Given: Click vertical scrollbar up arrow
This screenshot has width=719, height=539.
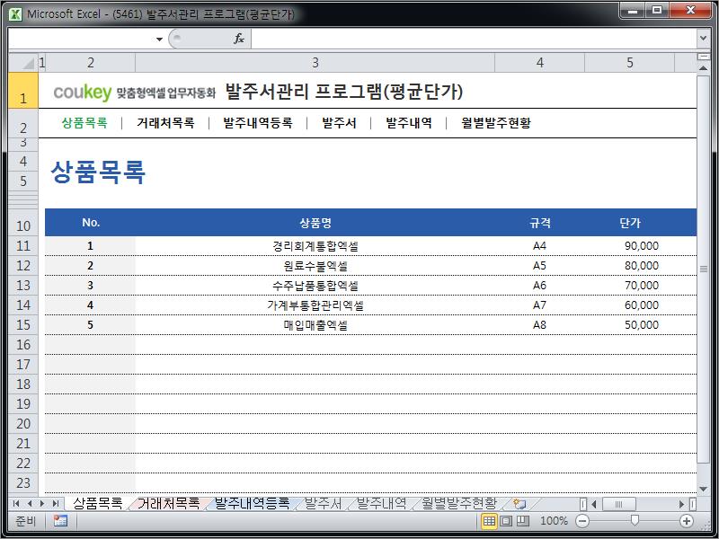Looking at the screenshot, I should tap(703, 68).
